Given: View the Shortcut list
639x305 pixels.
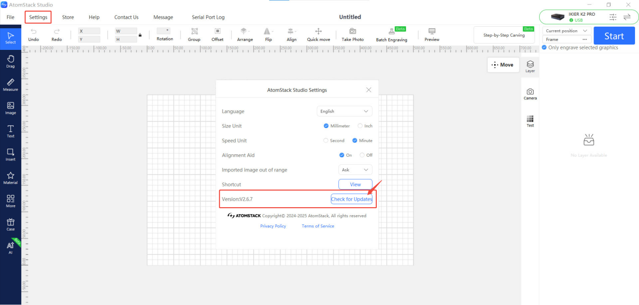Looking at the screenshot, I should click(x=356, y=185).
